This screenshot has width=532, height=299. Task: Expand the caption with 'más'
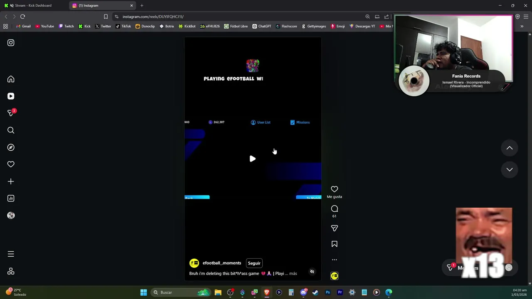(293, 274)
